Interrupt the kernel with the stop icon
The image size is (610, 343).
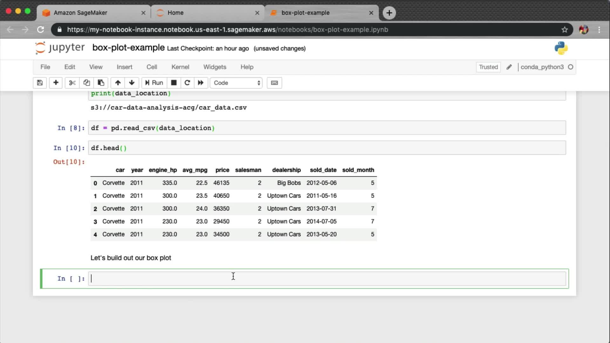pos(174,83)
